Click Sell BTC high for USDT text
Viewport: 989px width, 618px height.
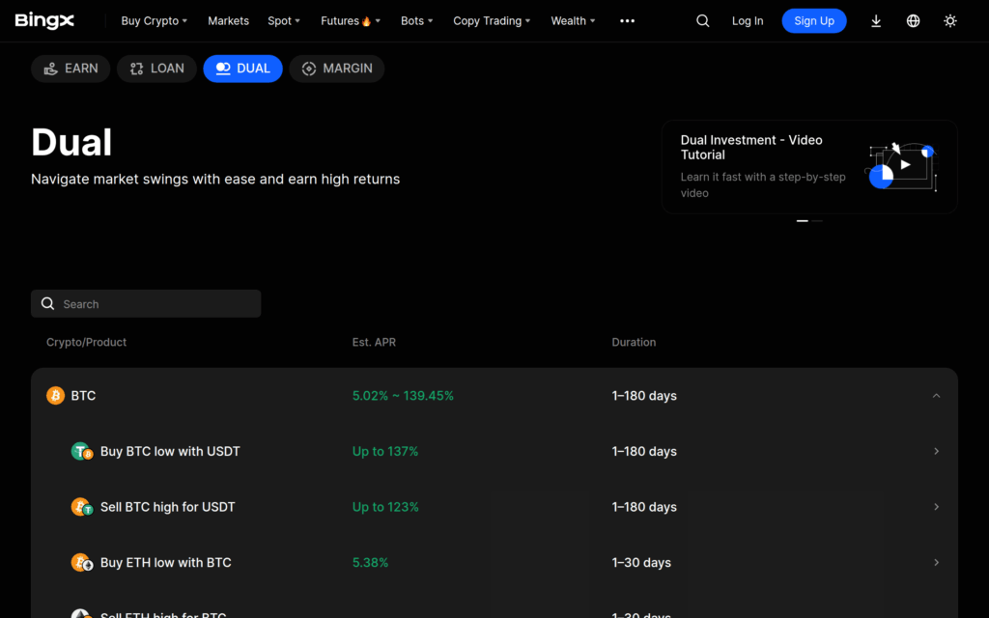click(168, 507)
